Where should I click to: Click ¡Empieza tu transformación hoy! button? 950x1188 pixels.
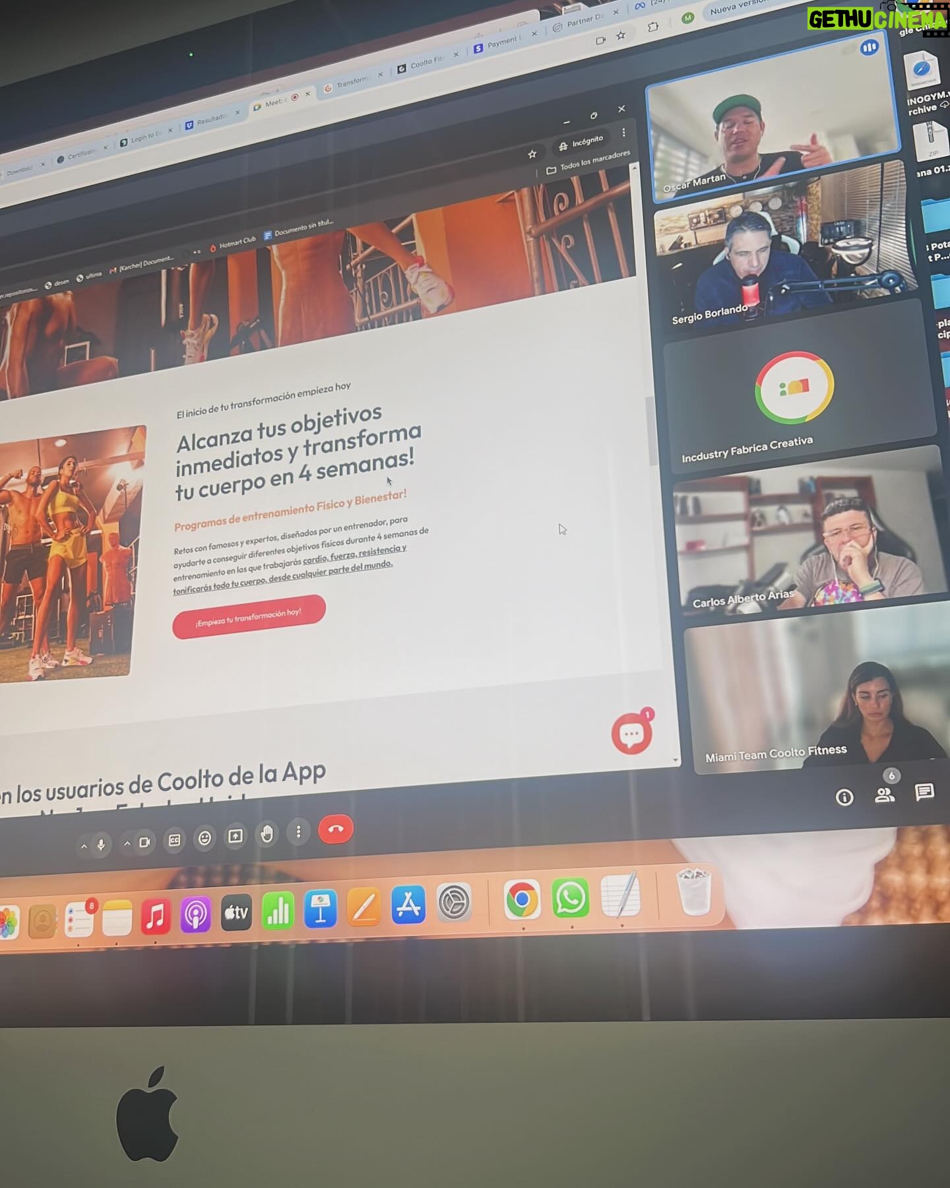(x=249, y=617)
